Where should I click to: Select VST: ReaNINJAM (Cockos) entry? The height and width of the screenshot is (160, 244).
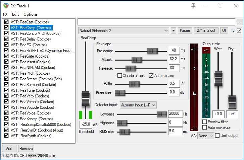(x=33, y=68)
